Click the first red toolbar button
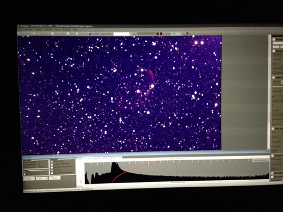The image size is (283, 212). point(157,34)
